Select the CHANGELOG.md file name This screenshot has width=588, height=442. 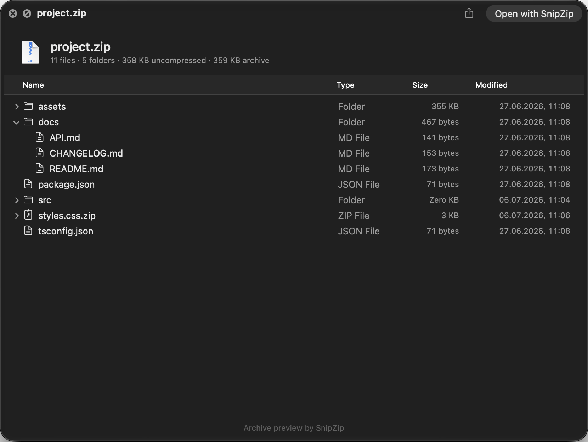86,153
